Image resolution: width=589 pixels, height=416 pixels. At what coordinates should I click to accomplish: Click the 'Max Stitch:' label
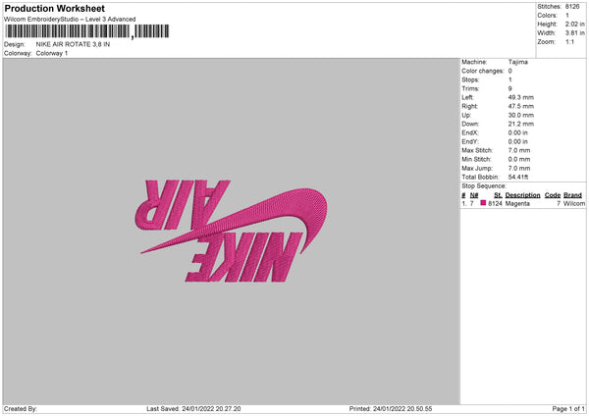[477, 150]
